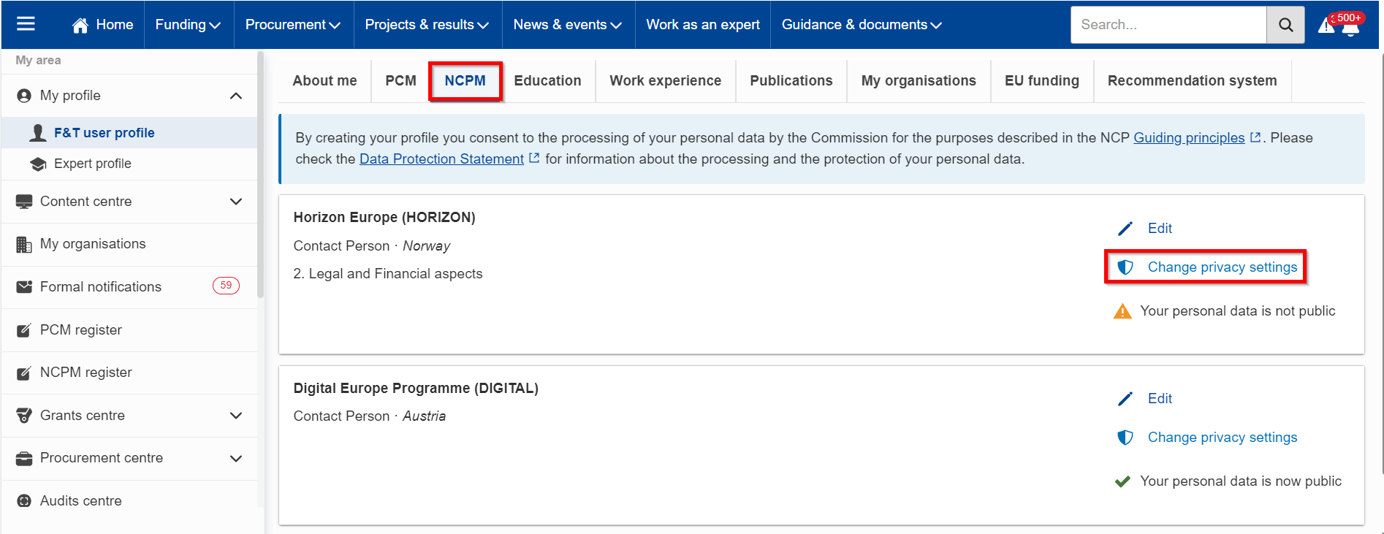Collapse the My profile section chevron

click(236, 96)
